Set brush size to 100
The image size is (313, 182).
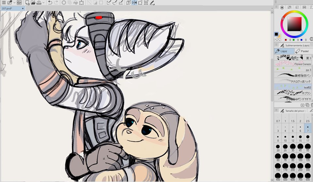(x=300, y=158)
